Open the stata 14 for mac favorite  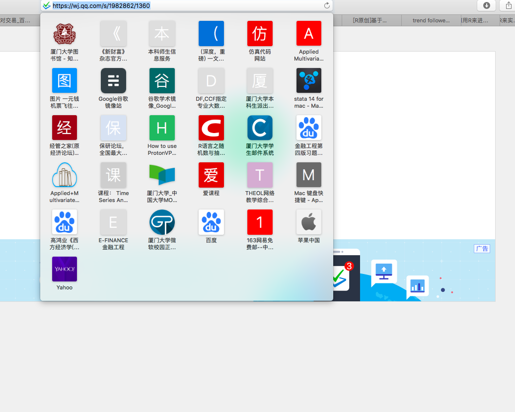point(309,88)
